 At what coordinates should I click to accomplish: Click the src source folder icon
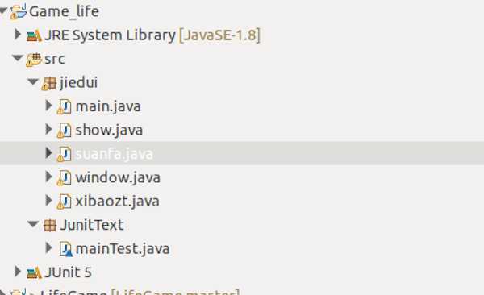click(x=34, y=60)
